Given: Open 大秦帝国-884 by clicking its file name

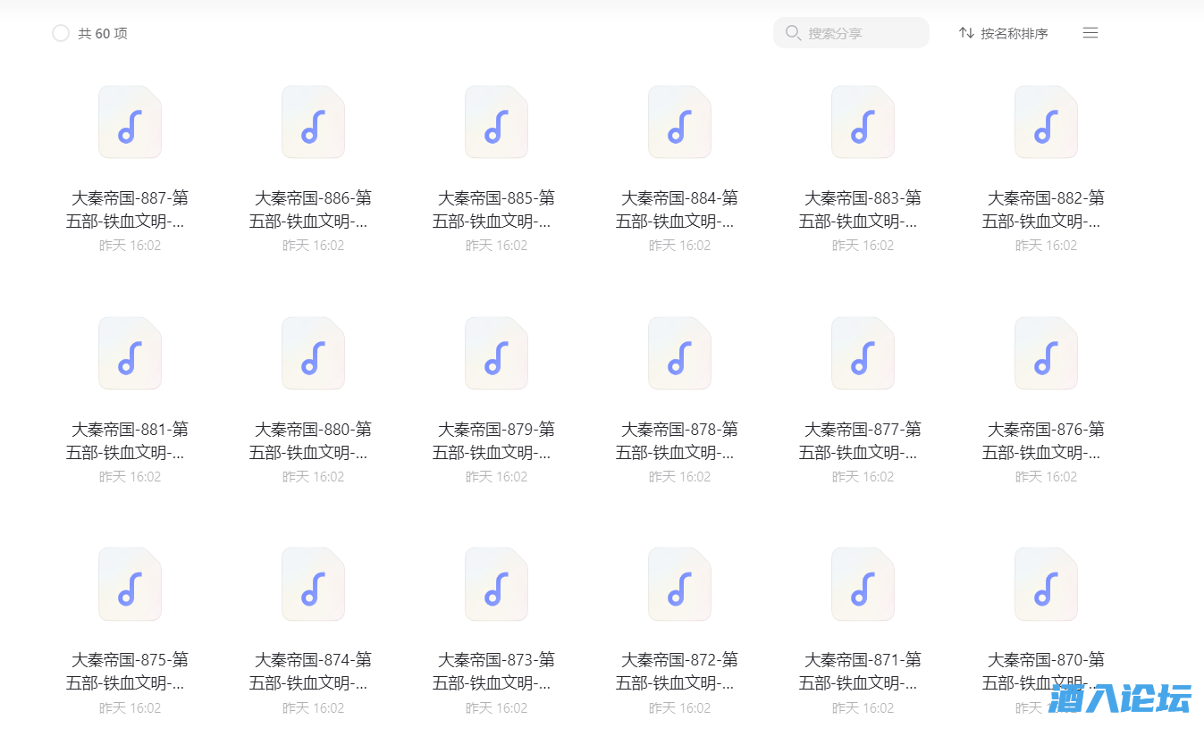Looking at the screenshot, I should pyautogui.click(x=679, y=209).
